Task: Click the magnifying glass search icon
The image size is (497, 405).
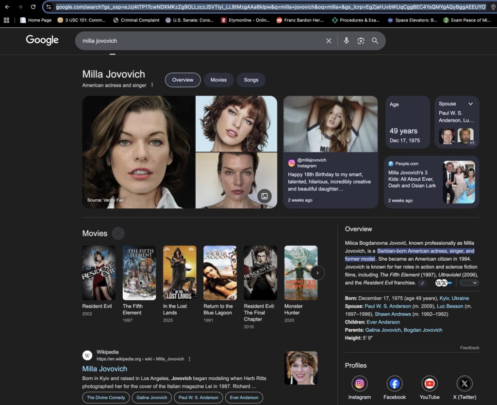Action: point(375,41)
